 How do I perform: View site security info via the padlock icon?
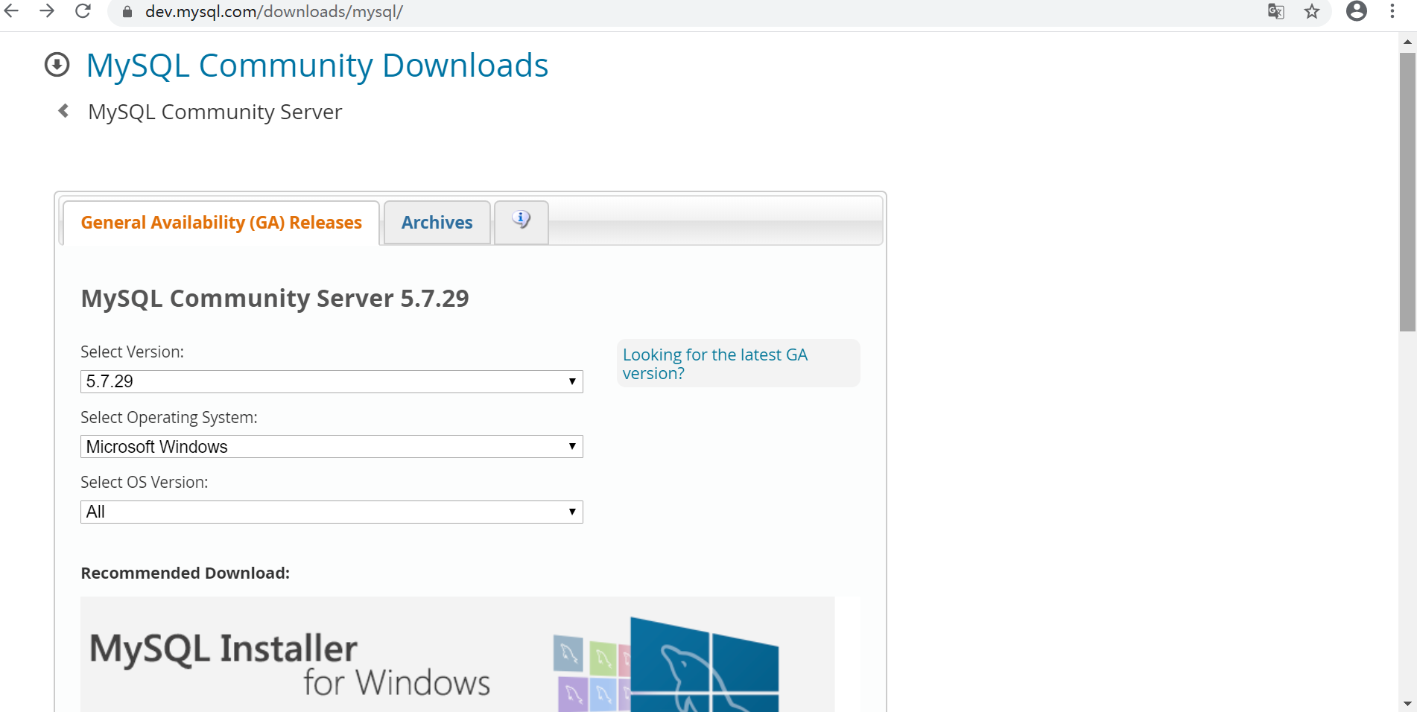click(x=127, y=12)
